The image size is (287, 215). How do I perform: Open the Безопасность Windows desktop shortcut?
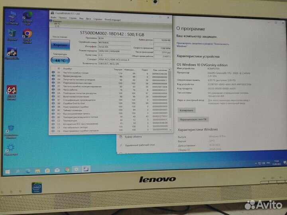pos(11,132)
